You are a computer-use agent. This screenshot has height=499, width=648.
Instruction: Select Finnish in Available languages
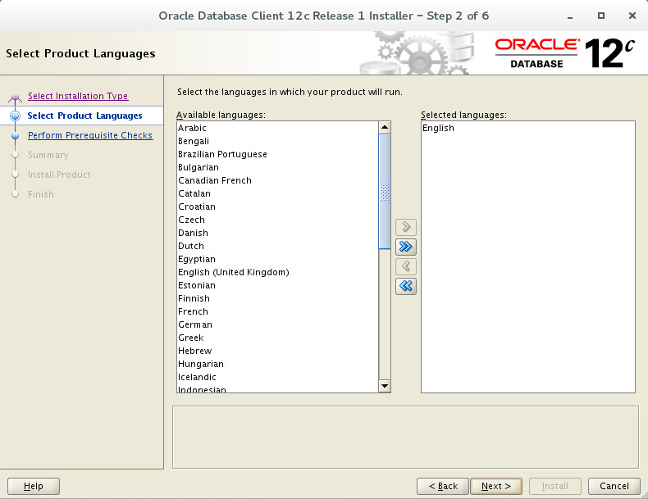(277, 298)
